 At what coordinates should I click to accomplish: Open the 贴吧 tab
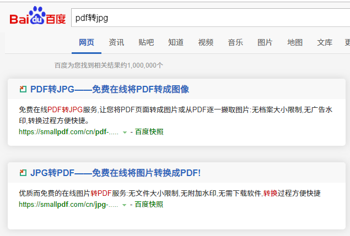(146, 42)
